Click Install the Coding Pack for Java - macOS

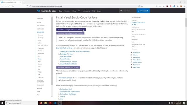click(70, 33)
